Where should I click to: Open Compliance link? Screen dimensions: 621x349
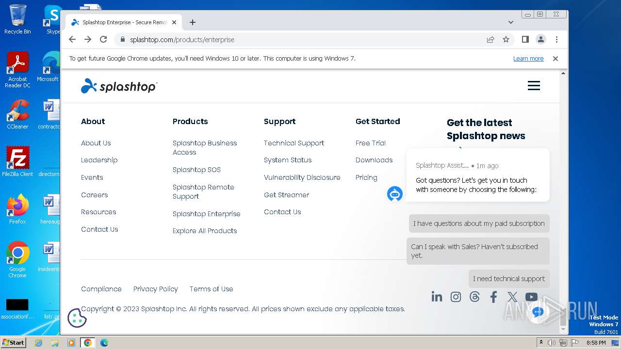tap(101, 289)
